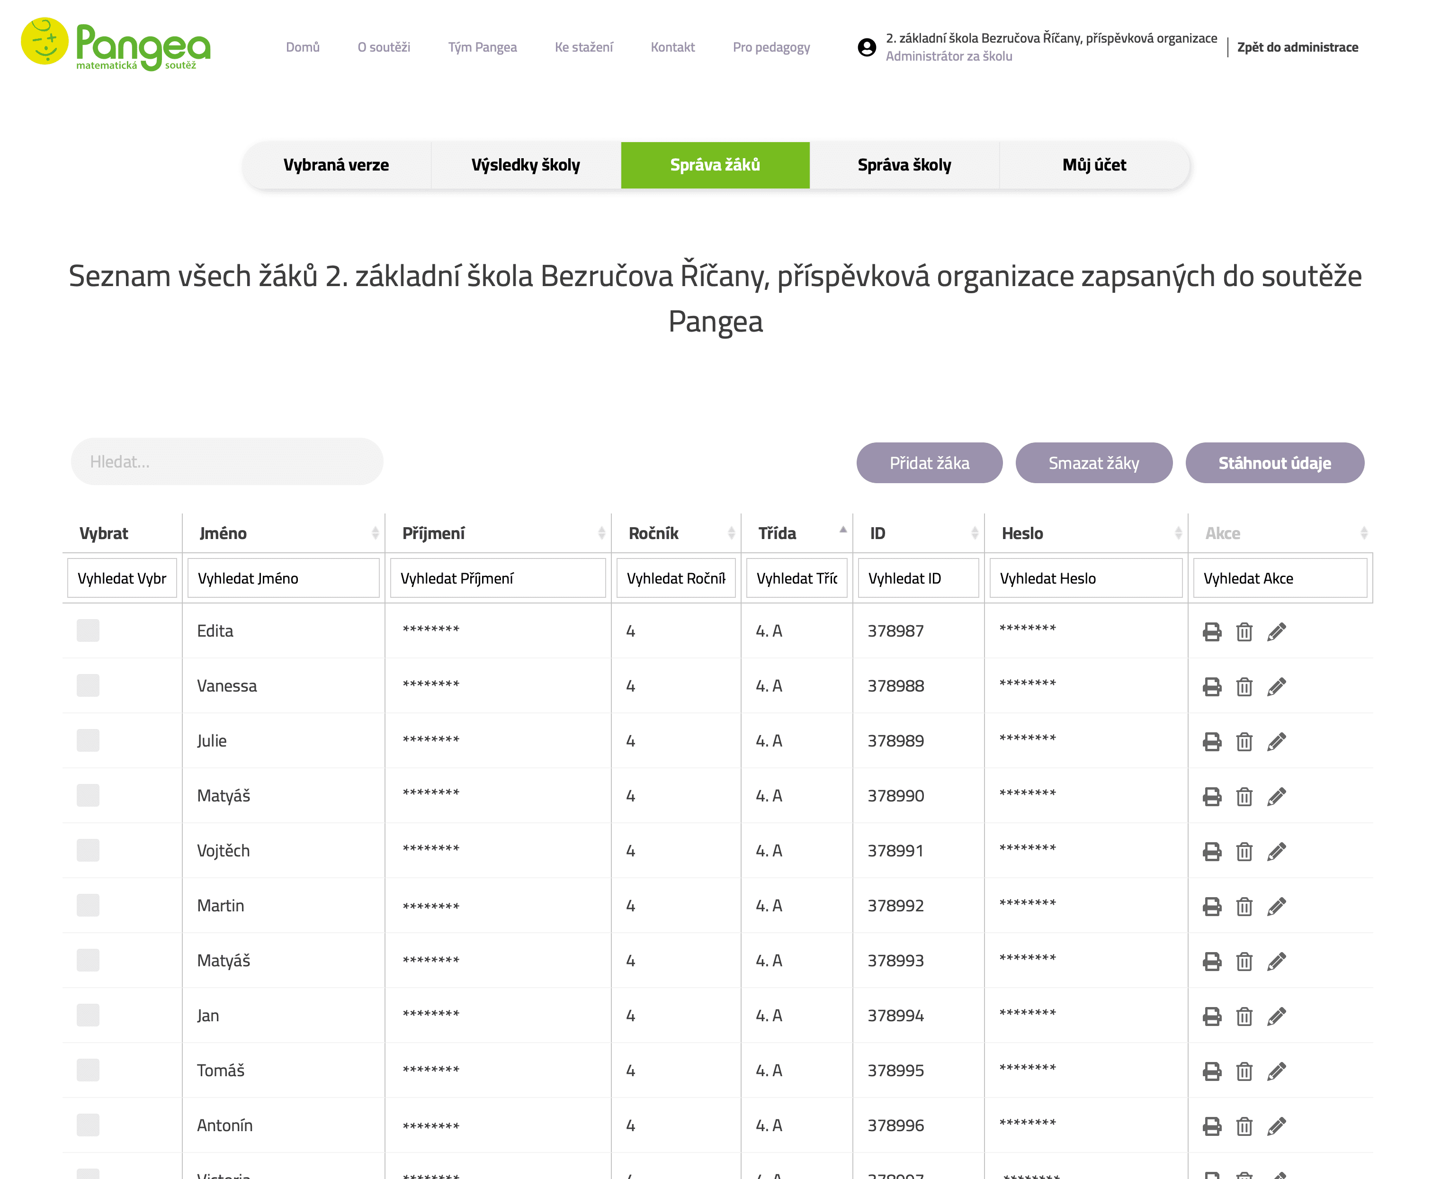Select checkbox for student Tomáš
This screenshot has height=1179, width=1432.
88,1071
